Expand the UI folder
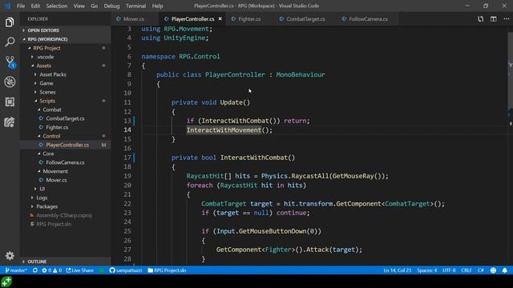Image resolution: width=513 pixels, height=288 pixels. (x=66, y=189)
